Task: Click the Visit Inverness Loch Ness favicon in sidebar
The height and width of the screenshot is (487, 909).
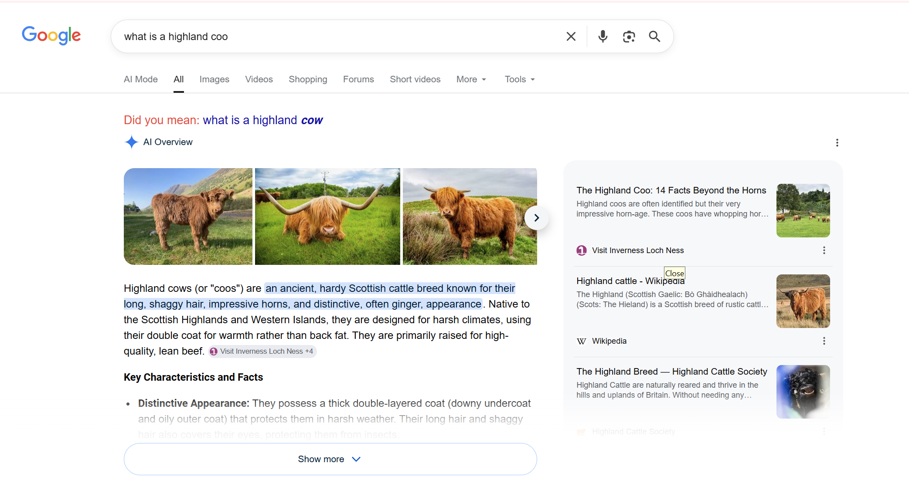Action: point(582,250)
